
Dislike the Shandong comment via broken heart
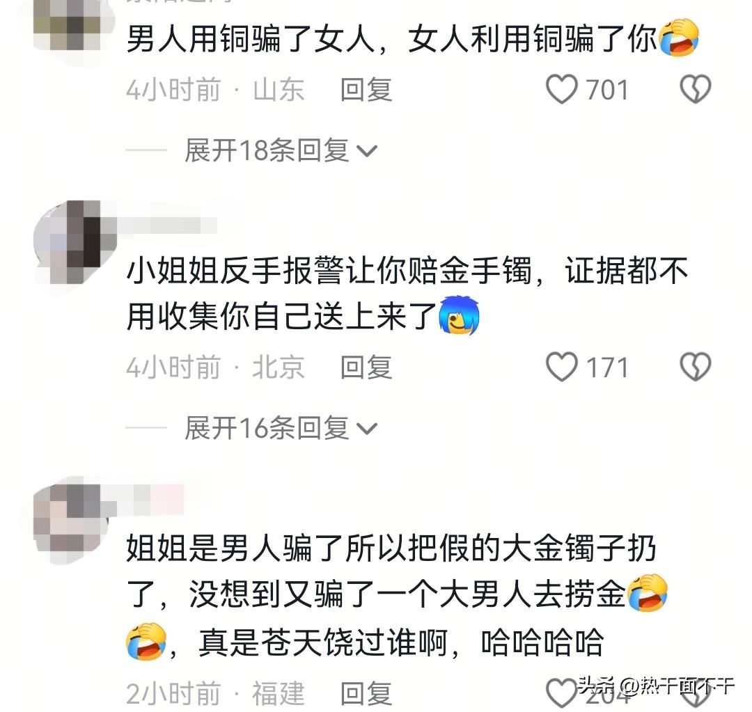(x=696, y=89)
